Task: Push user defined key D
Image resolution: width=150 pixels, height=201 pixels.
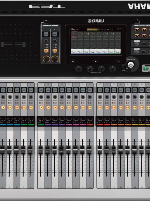Action: click(x=137, y=35)
